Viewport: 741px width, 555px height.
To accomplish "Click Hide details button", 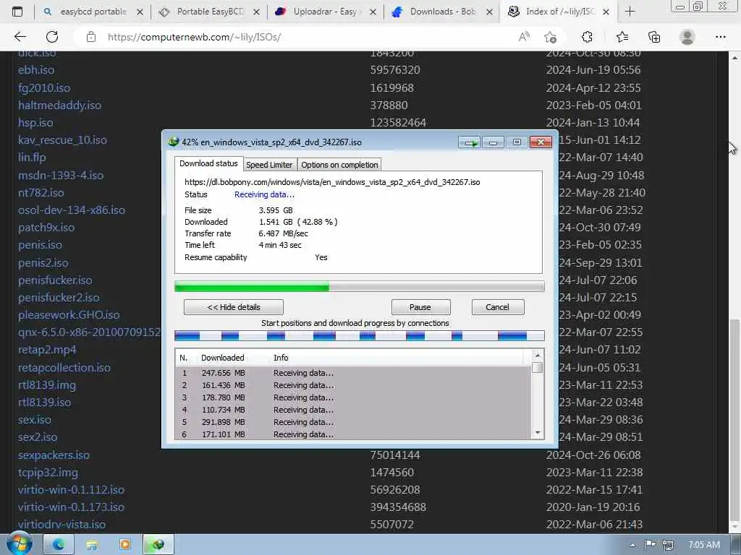I will (234, 307).
